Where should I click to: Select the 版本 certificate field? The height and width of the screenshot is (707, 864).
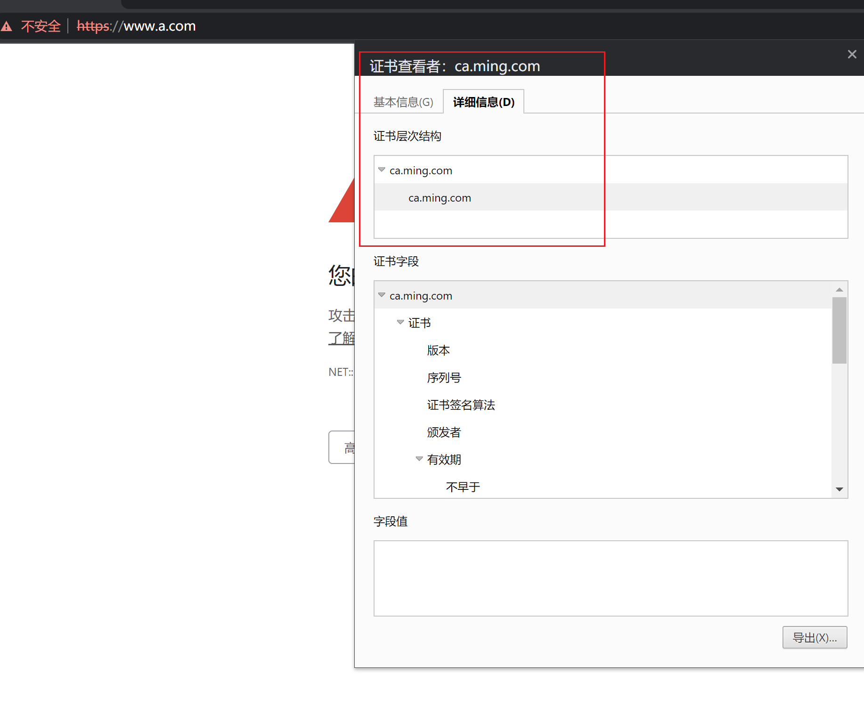(438, 350)
